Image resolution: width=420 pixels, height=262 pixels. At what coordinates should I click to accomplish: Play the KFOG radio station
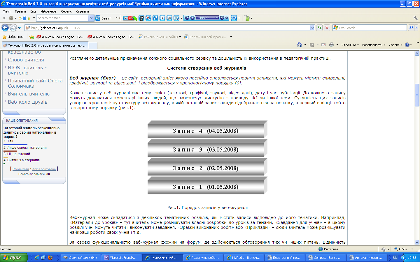tap(192, 18)
